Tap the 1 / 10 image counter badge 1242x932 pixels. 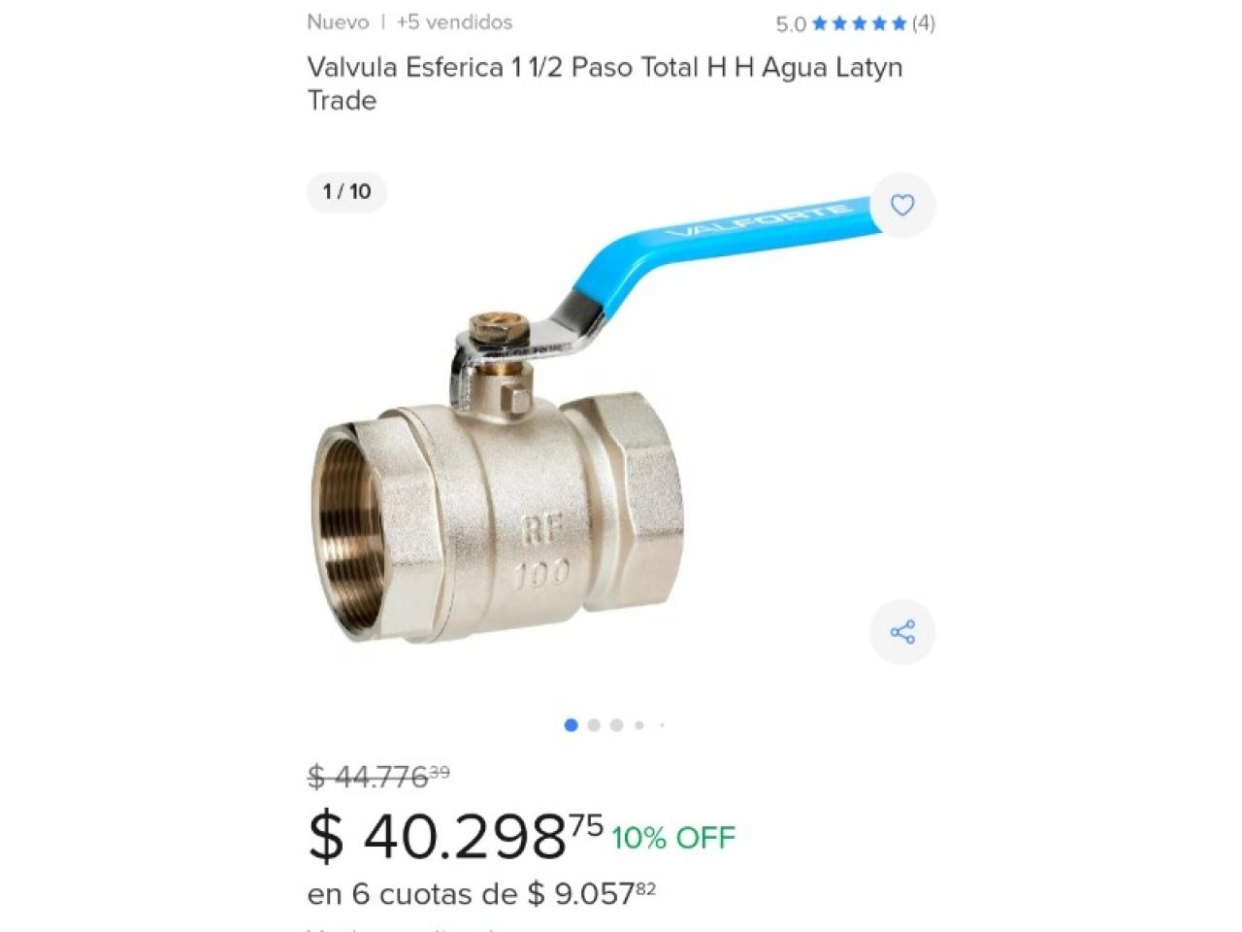[x=347, y=192]
